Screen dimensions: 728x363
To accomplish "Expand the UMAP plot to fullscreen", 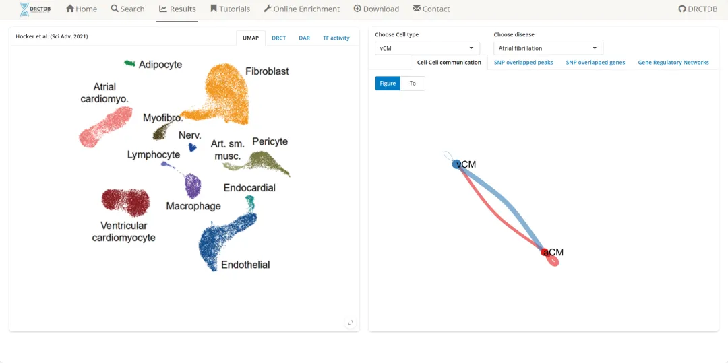I will (x=351, y=323).
